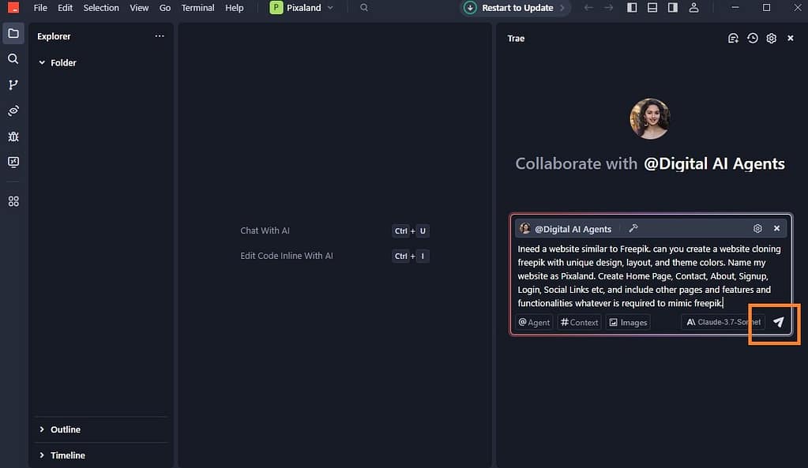Open the File menu
The height and width of the screenshot is (468, 808).
pos(40,8)
